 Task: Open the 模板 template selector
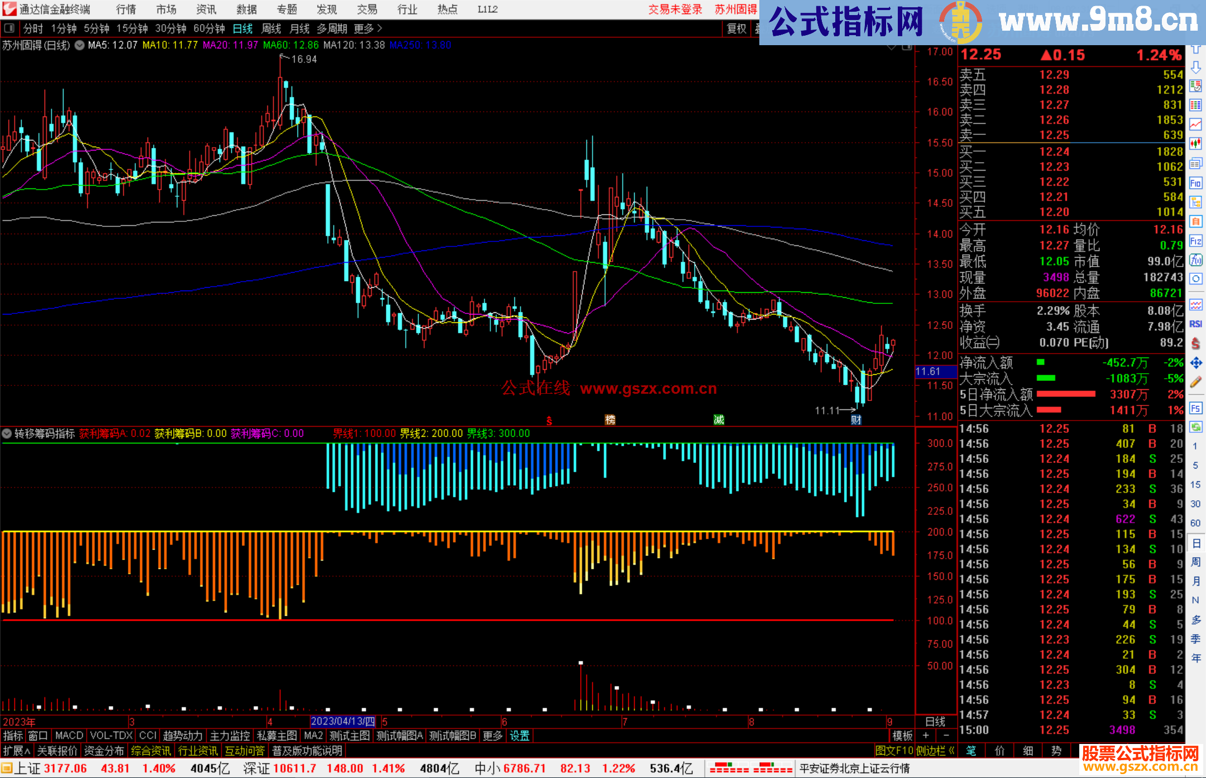(902, 736)
